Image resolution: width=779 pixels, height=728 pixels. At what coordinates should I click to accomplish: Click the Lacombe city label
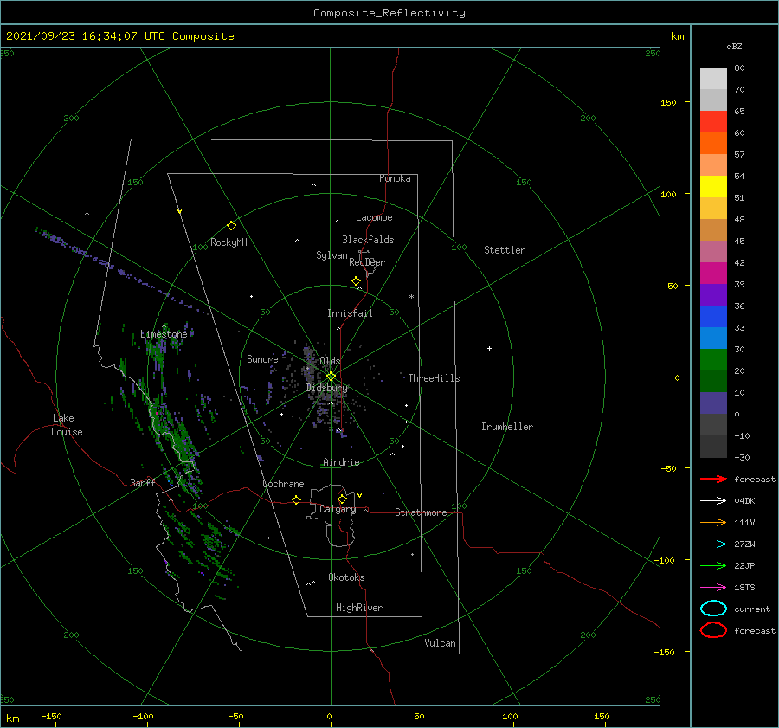click(x=374, y=217)
